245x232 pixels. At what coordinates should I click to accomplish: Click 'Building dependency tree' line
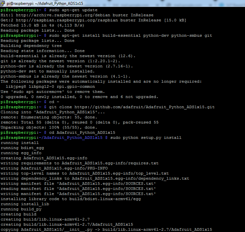tap(31, 46)
